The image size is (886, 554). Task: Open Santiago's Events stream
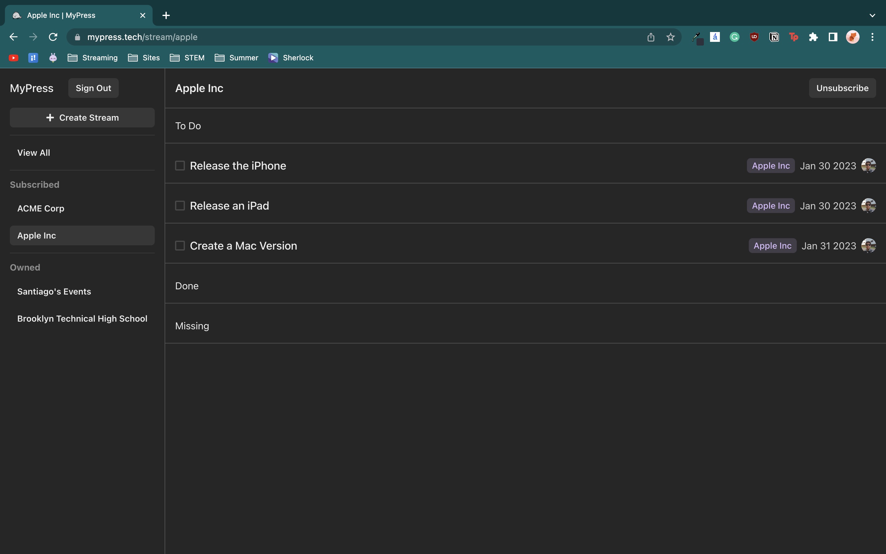click(54, 292)
